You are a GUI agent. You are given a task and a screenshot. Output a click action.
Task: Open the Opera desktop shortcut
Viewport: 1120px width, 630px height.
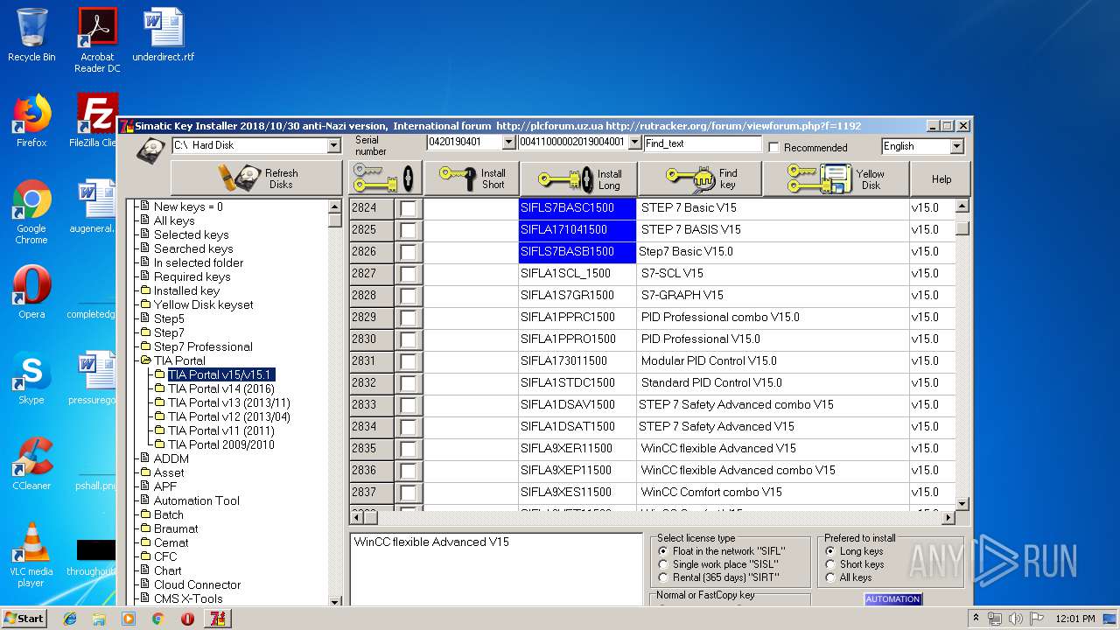(31, 292)
